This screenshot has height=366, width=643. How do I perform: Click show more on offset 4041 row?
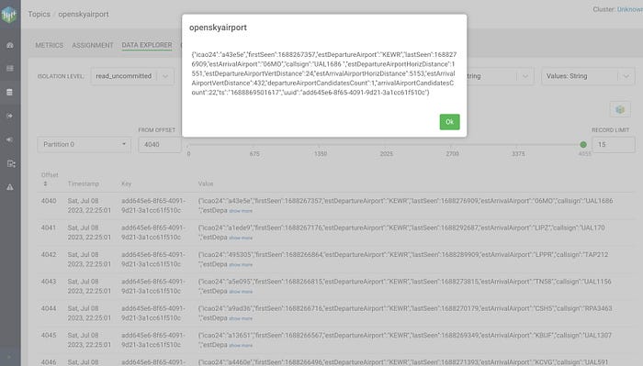pyautogui.click(x=241, y=238)
